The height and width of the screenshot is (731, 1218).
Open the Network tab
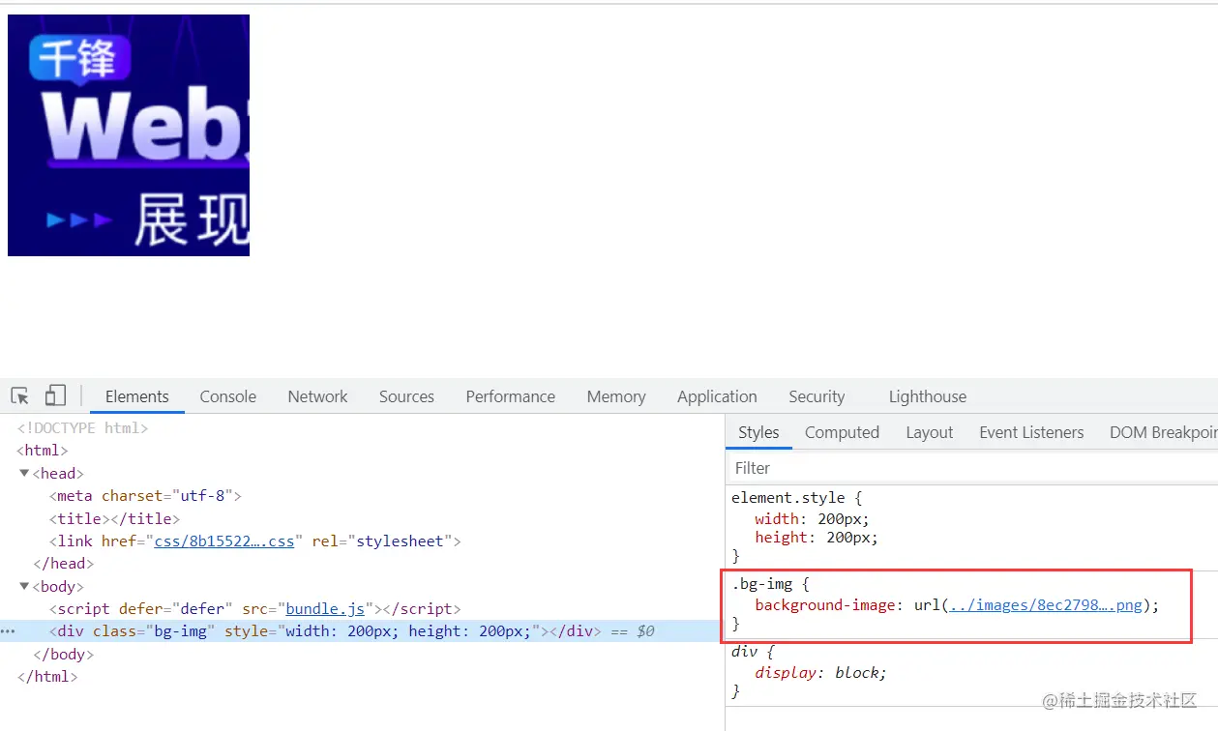coord(317,396)
